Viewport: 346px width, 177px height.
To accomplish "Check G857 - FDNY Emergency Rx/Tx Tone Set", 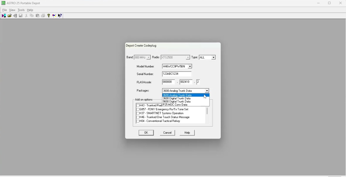I will click(138, 110).
